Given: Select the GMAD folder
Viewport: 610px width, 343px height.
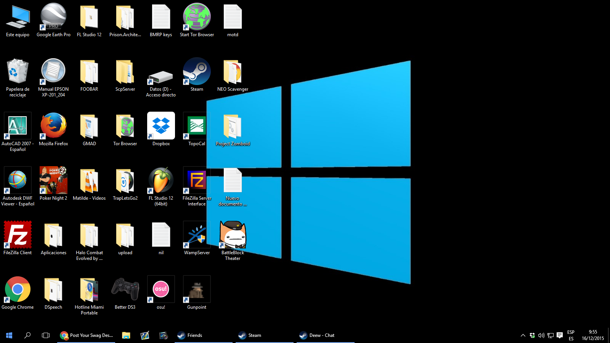Looking at the screenshot, I should click(x=89, y=130).
